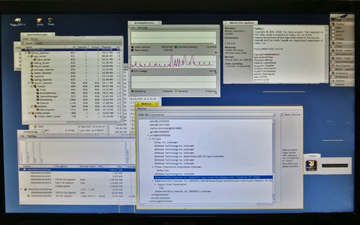This screenshot has width=360, height=225.
Task: Click the File system column header in DriveSetup
Action: [x=66, y=166]
